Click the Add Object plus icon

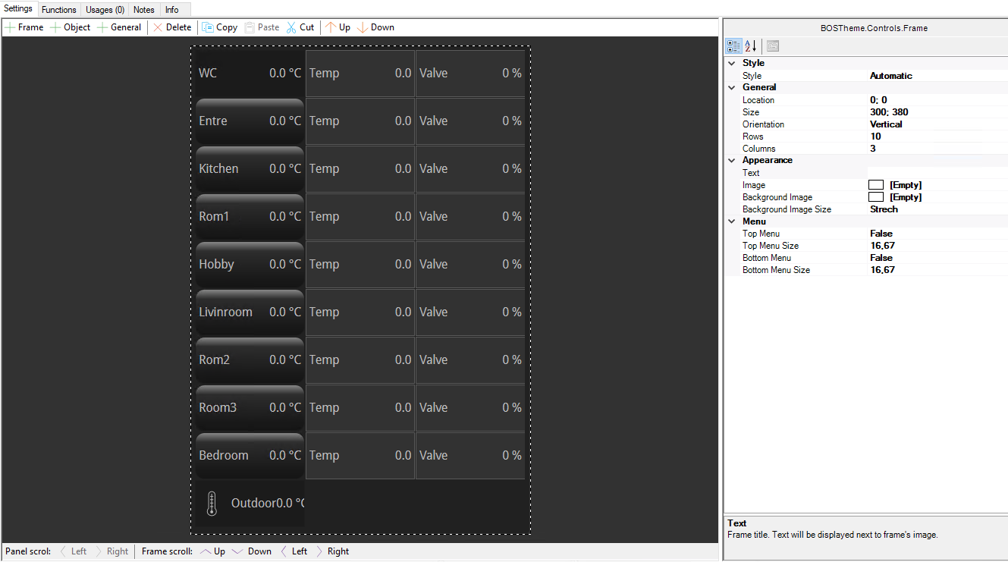point(55,27)
